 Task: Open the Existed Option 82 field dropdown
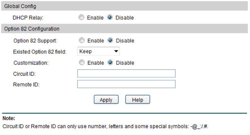[98, 51]
